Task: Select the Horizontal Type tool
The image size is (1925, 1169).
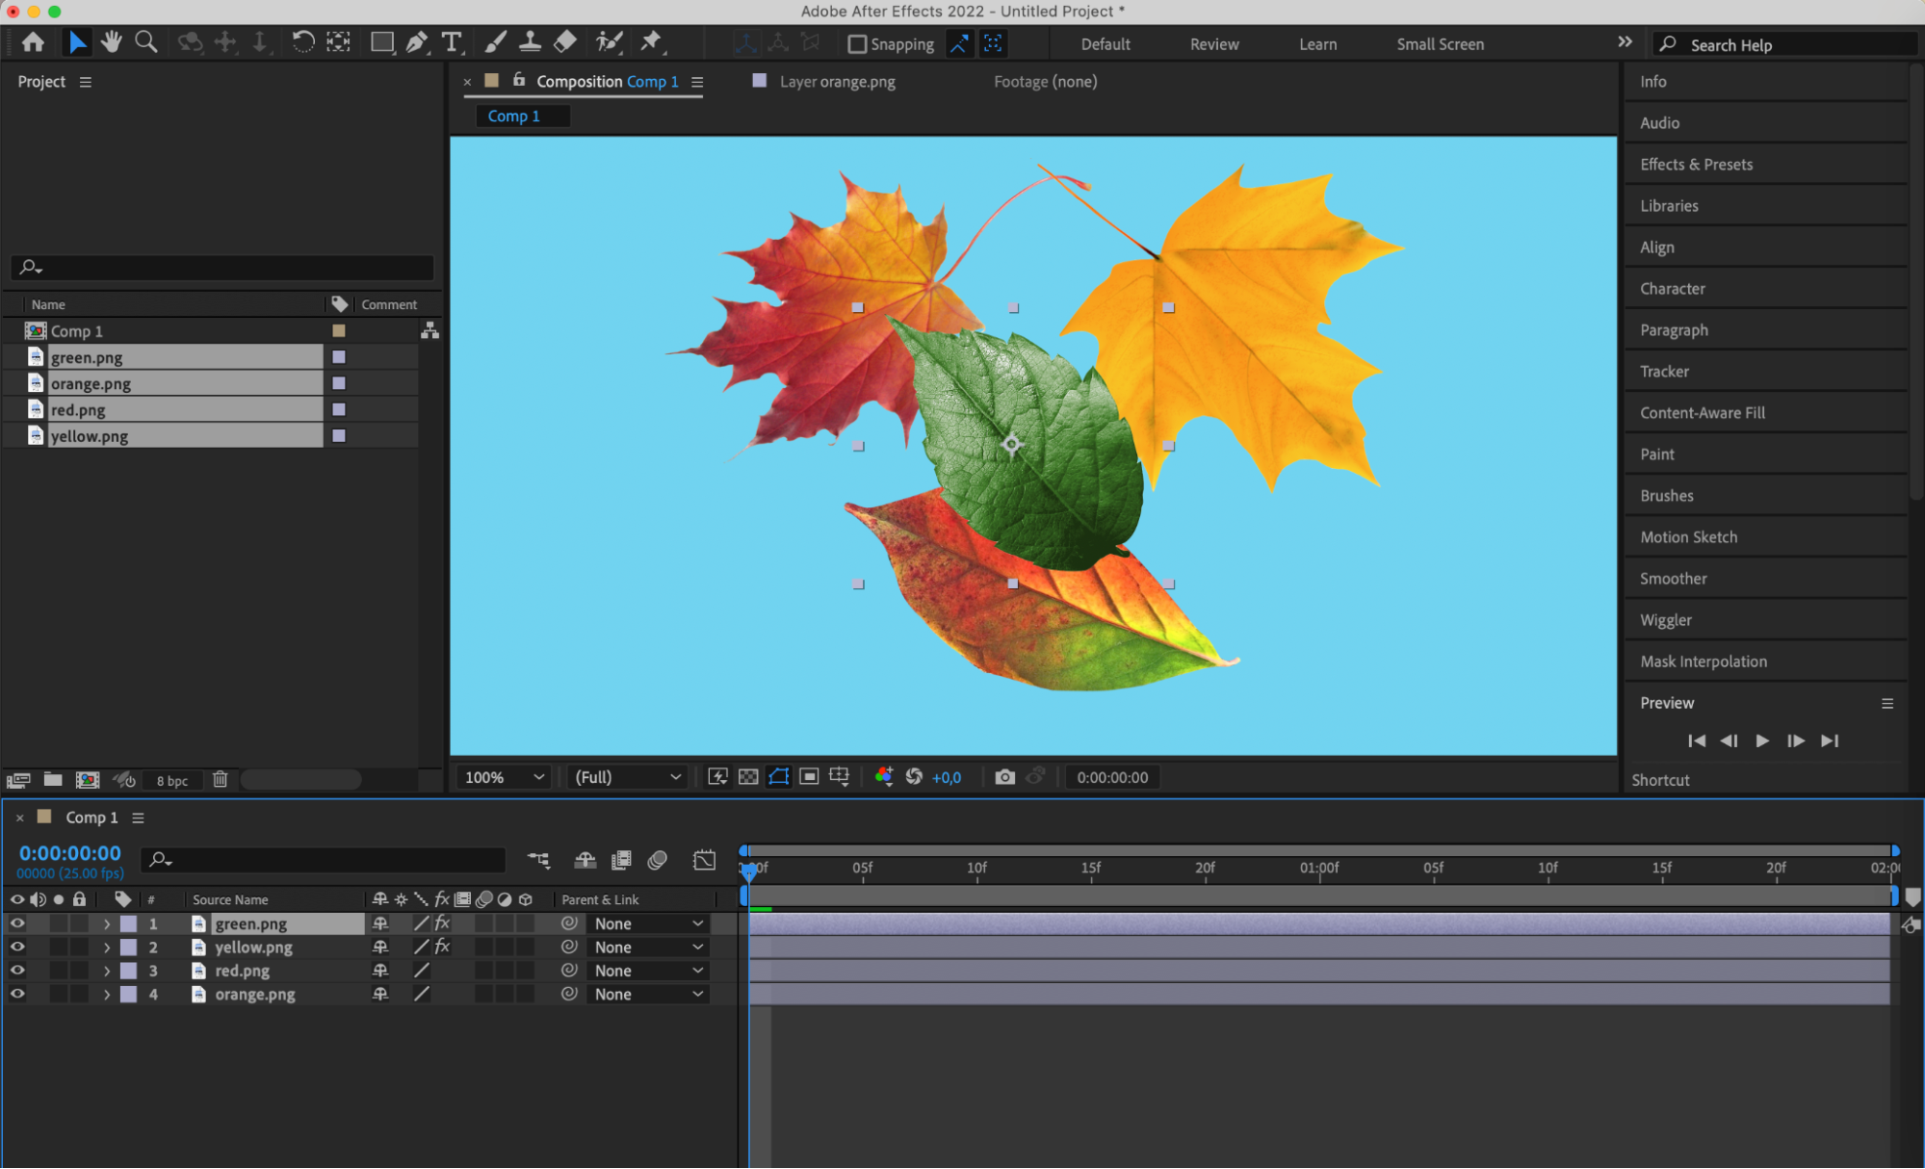Action: click(451, 42)
